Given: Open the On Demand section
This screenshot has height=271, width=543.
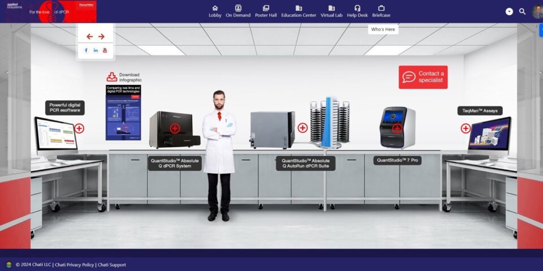Looking at the screenshot, I should click(238, 11).
